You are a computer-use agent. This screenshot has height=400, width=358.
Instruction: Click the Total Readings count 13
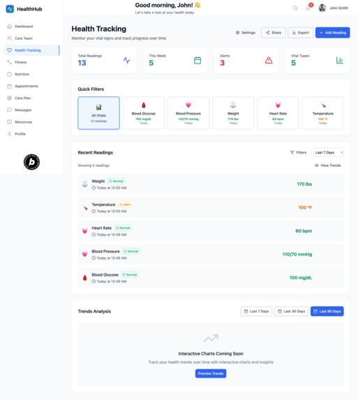coord(82,63)
